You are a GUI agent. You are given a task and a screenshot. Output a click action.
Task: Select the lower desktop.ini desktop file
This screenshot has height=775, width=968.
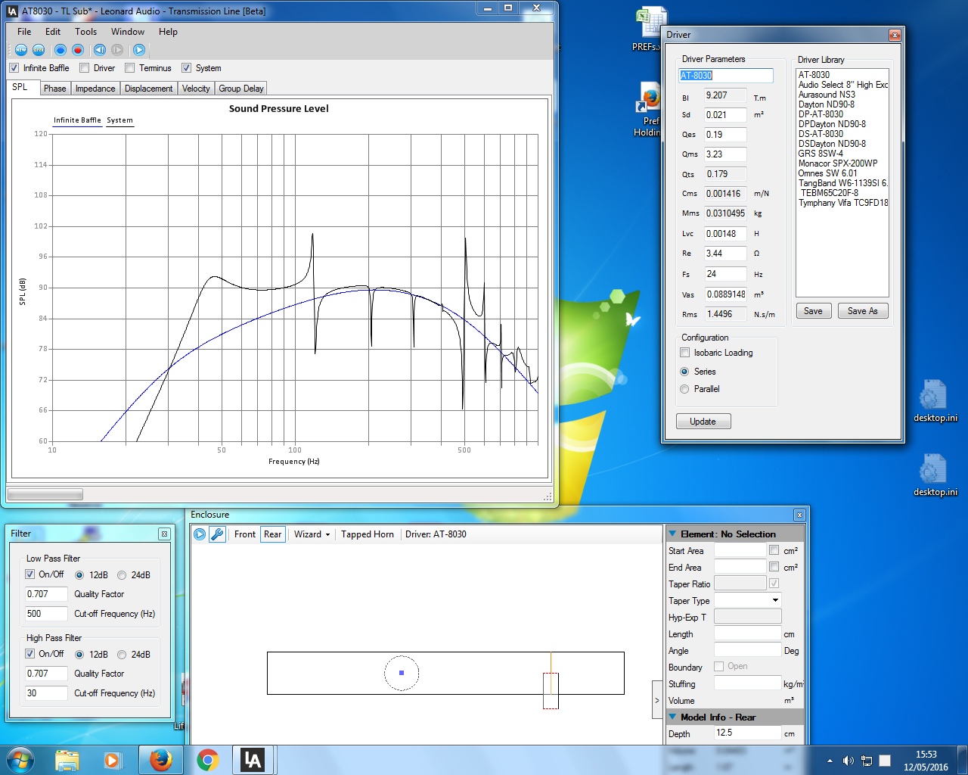935,475
